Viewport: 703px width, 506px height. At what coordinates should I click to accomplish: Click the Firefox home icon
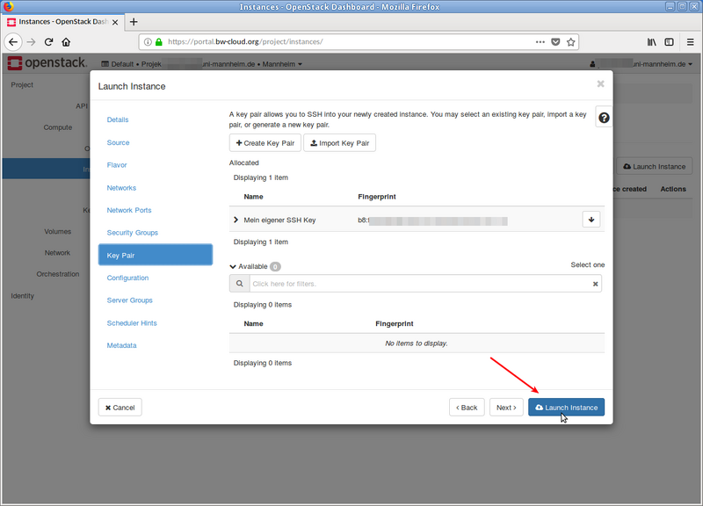[x=66, y=41]
